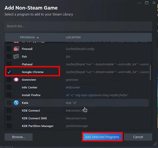Click the Flatseal flatpak location text

click(x=107, y=64)
